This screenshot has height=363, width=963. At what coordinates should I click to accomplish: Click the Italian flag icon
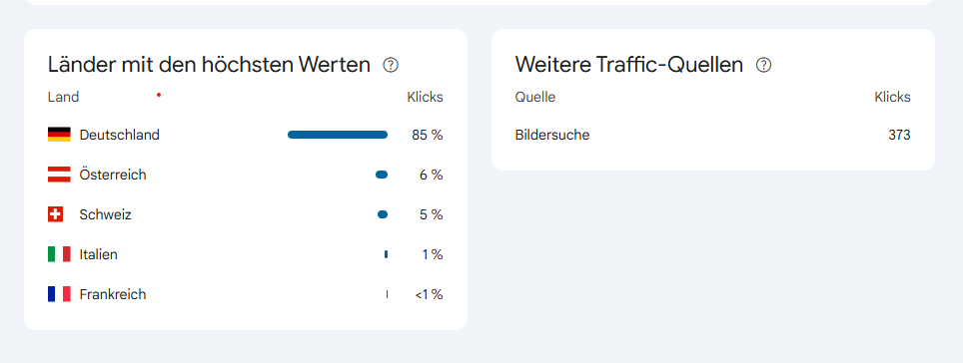coord(59,254)
